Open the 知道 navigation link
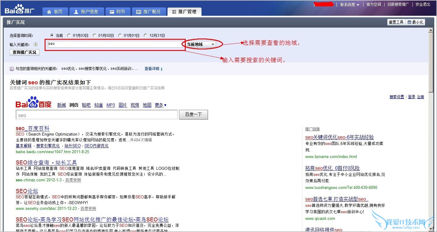This screenshot has width=437, height=232. coord(99,105)
